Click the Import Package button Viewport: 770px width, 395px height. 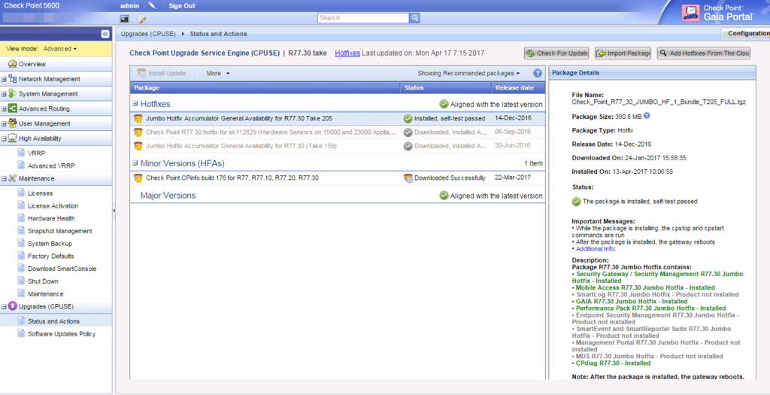click(623, 53)
